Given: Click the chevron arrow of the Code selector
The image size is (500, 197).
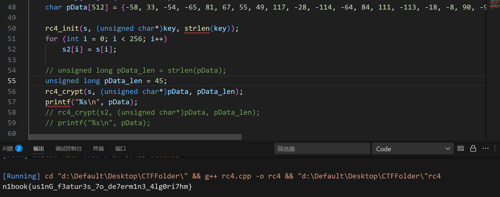Looking at the screenshot, I should pos(447,149).
